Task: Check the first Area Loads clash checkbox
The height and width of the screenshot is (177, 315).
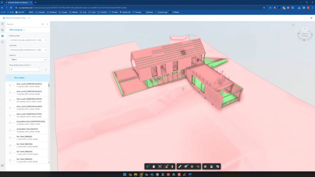Action: coord(10,85)
